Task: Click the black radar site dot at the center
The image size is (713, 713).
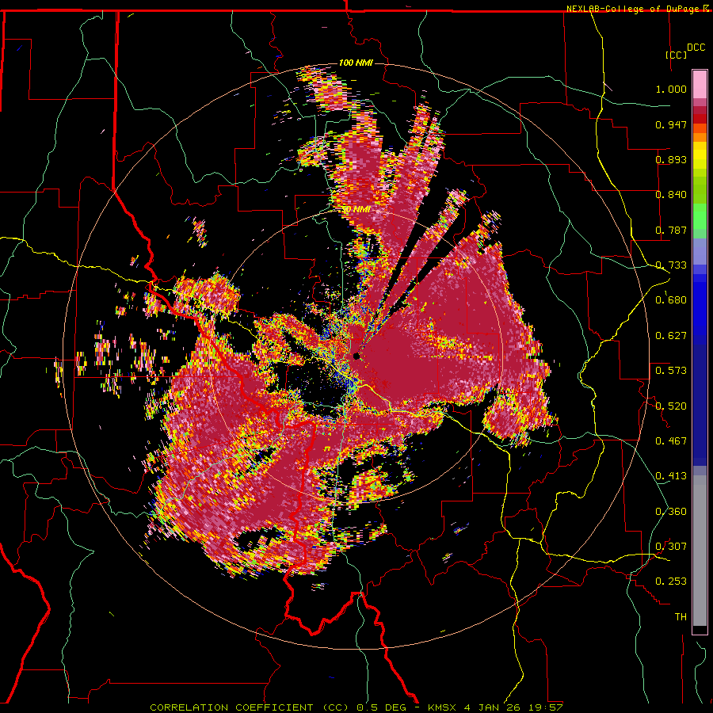Action: (356, 356)
